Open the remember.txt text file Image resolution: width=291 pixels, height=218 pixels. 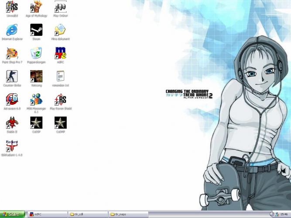pyautogui.click(x=60, y=77)
